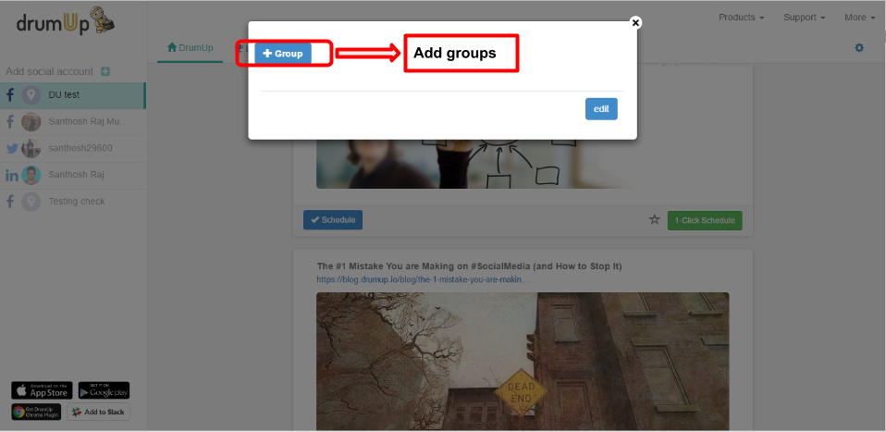Open the Products dropdown menu
This screenshot has height=432, width=886.
pyautogui.click(x=742, y=18)
